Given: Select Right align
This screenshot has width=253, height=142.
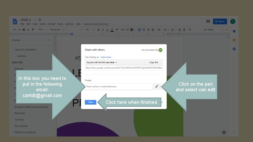Looking at the screenshot, I should point(148,30).
